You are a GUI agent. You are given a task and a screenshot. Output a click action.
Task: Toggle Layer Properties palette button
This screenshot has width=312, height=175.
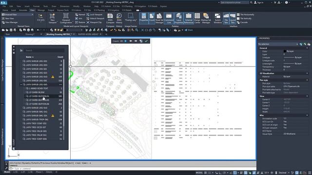pyautogui.click(x=179, y=18)
